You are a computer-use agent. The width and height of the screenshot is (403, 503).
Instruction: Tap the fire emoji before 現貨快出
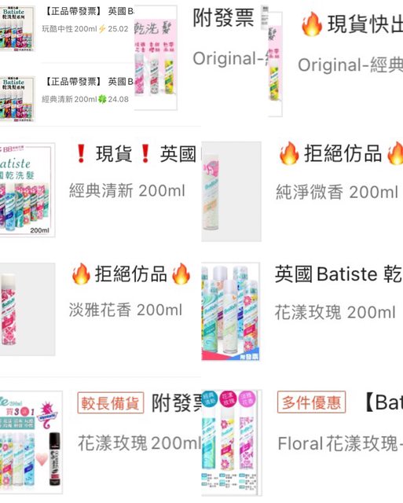tap(311, 24)
